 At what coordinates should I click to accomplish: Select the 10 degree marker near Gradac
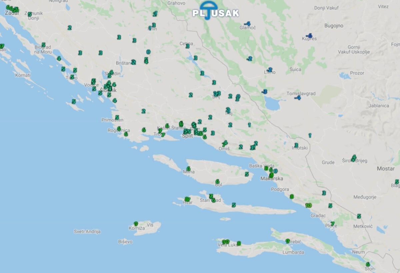tap(308, 205)
